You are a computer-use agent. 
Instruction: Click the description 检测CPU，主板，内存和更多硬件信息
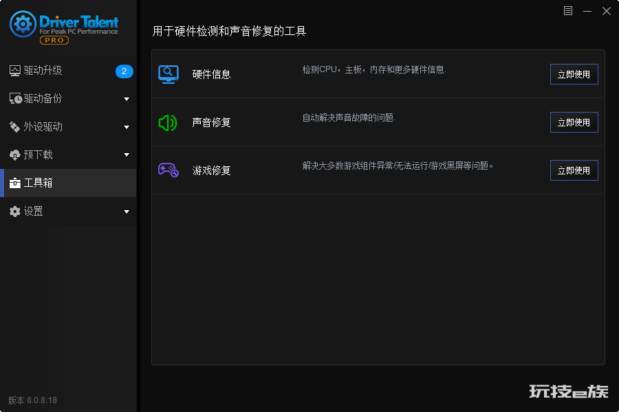click(374, 70)
